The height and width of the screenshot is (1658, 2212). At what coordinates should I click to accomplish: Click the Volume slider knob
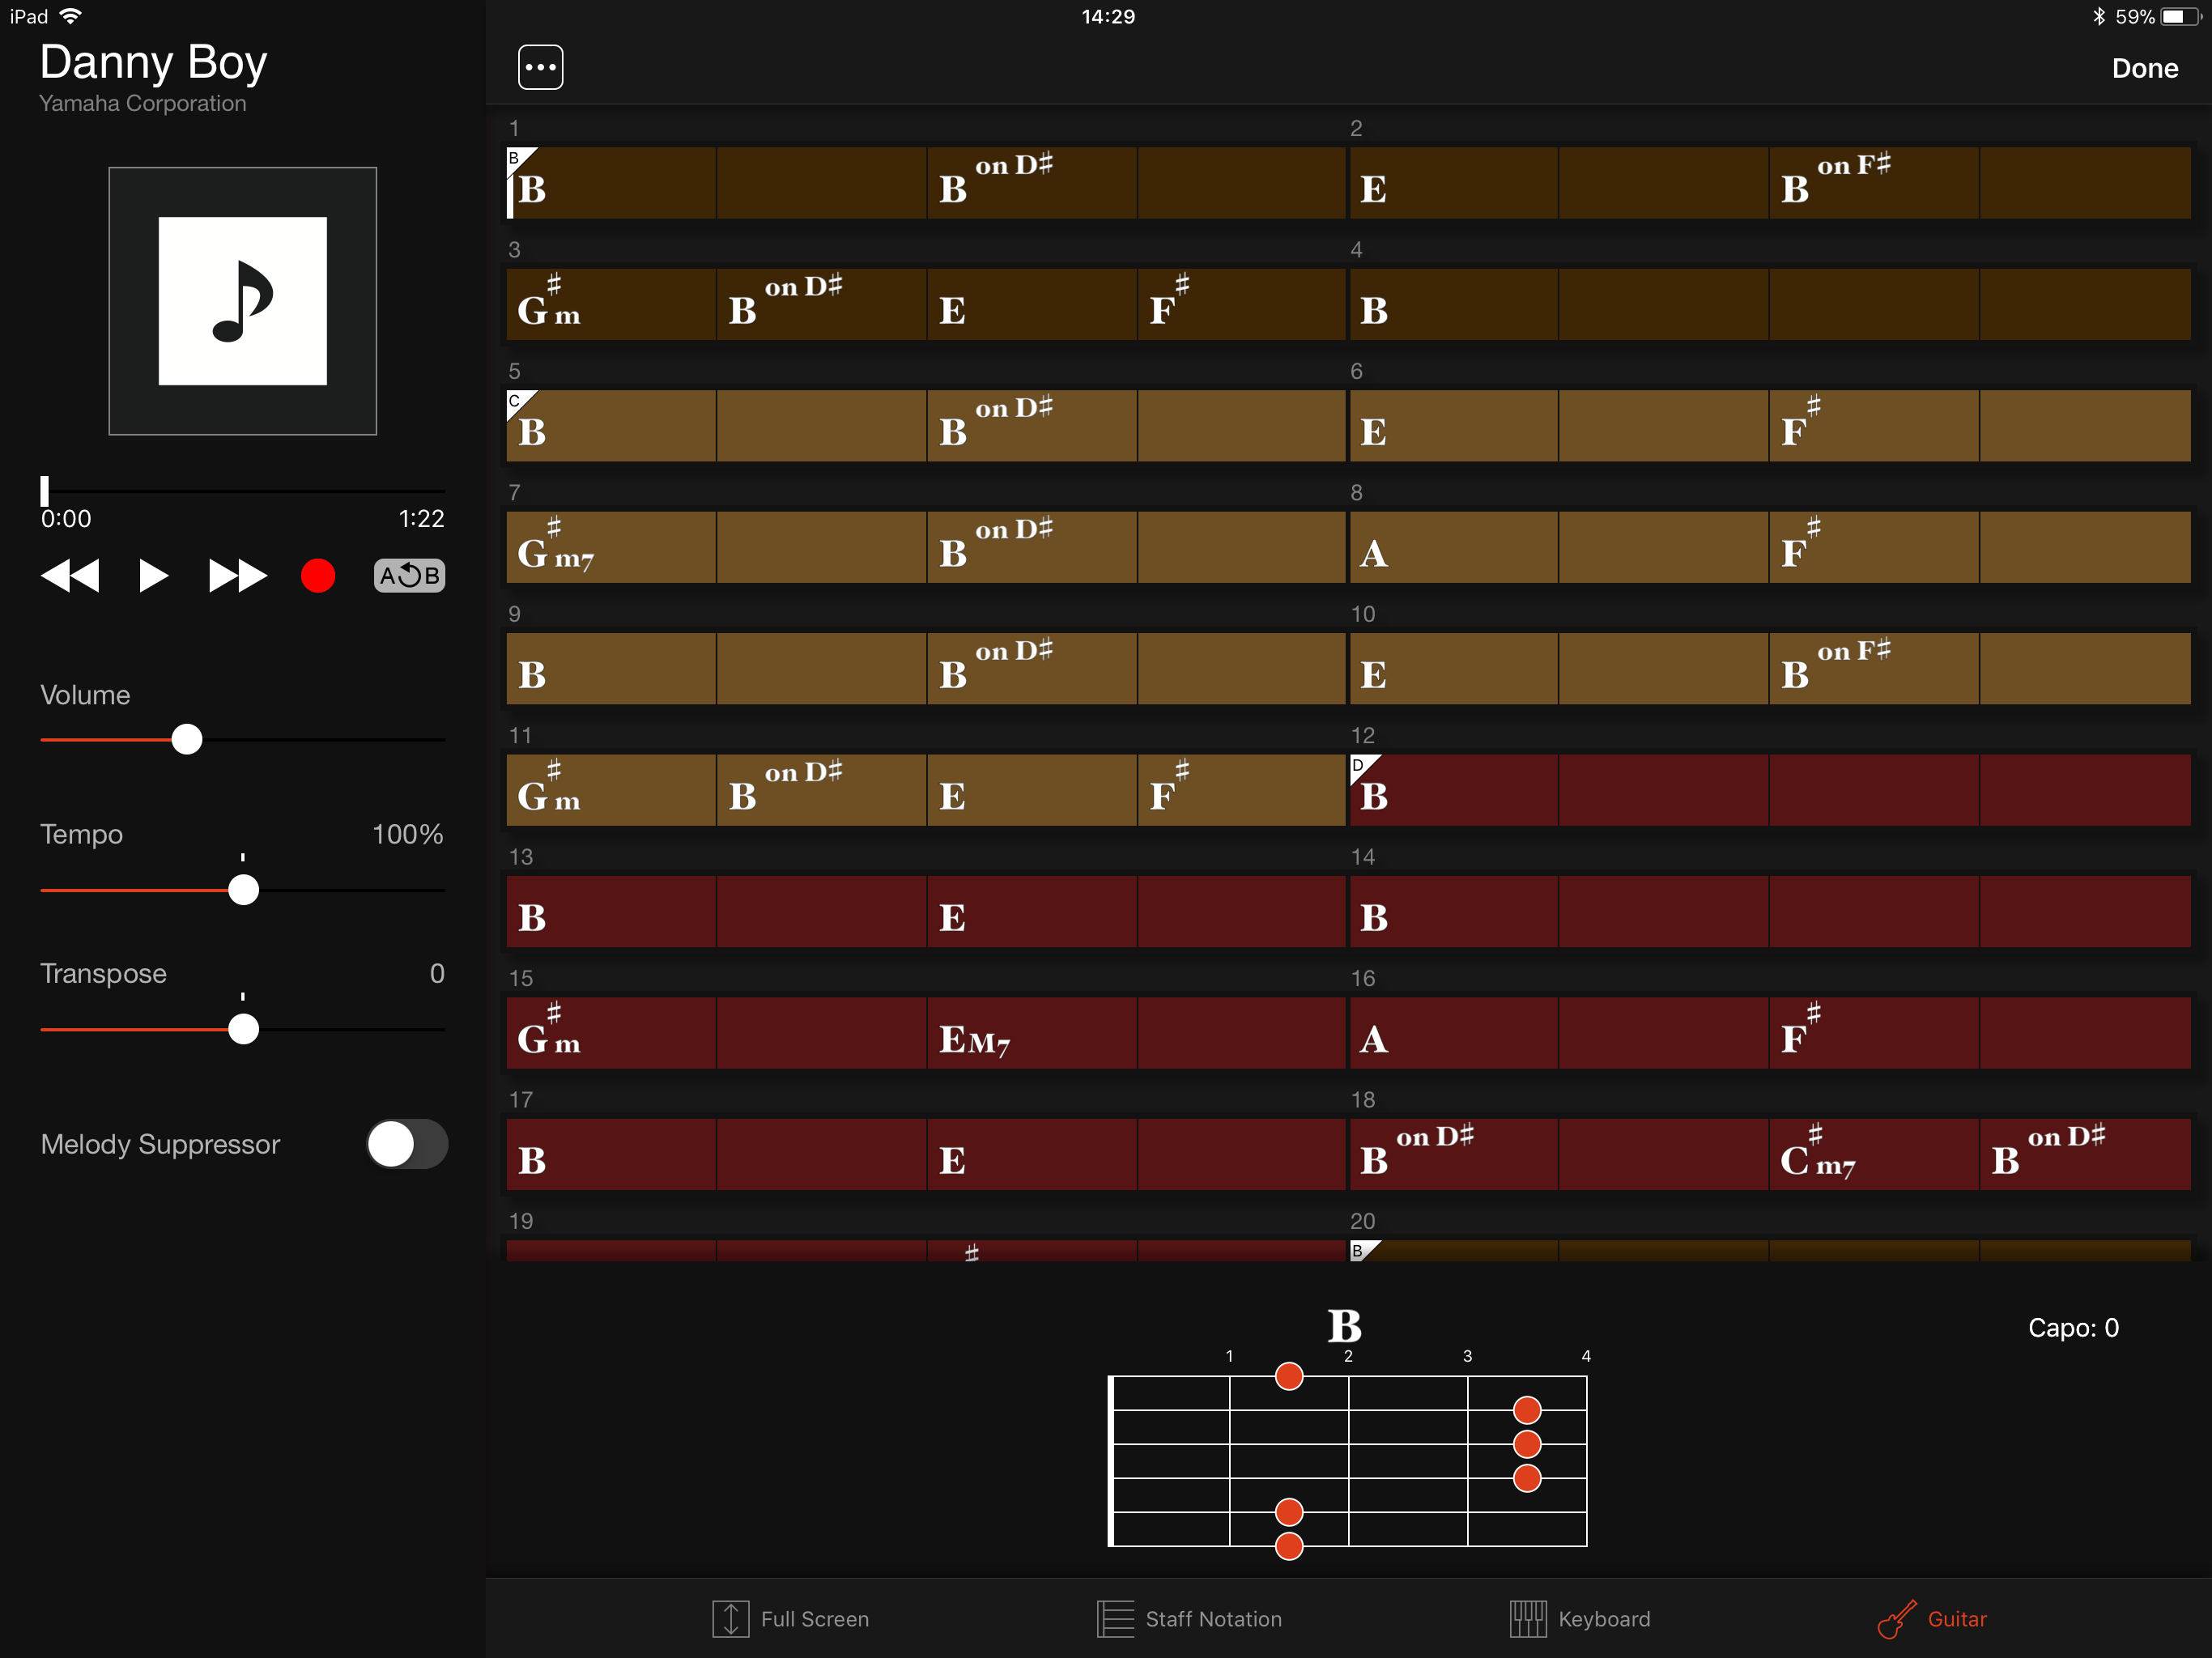(x=187, y=740)
